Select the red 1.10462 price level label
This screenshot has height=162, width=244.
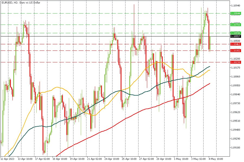click(236, 44)
